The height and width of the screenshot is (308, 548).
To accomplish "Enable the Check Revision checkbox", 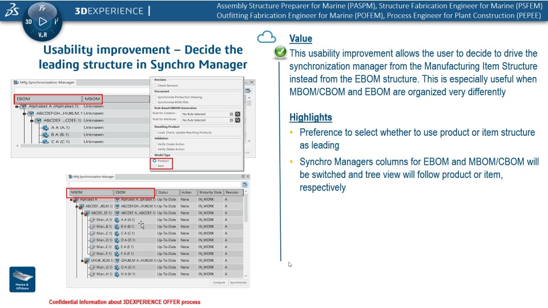I will coord(155,85).
